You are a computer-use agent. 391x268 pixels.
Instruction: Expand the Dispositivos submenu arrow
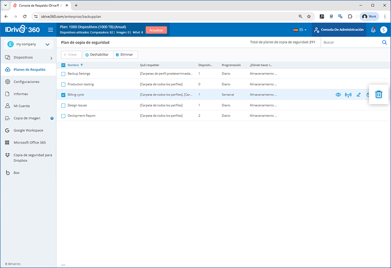51,59
